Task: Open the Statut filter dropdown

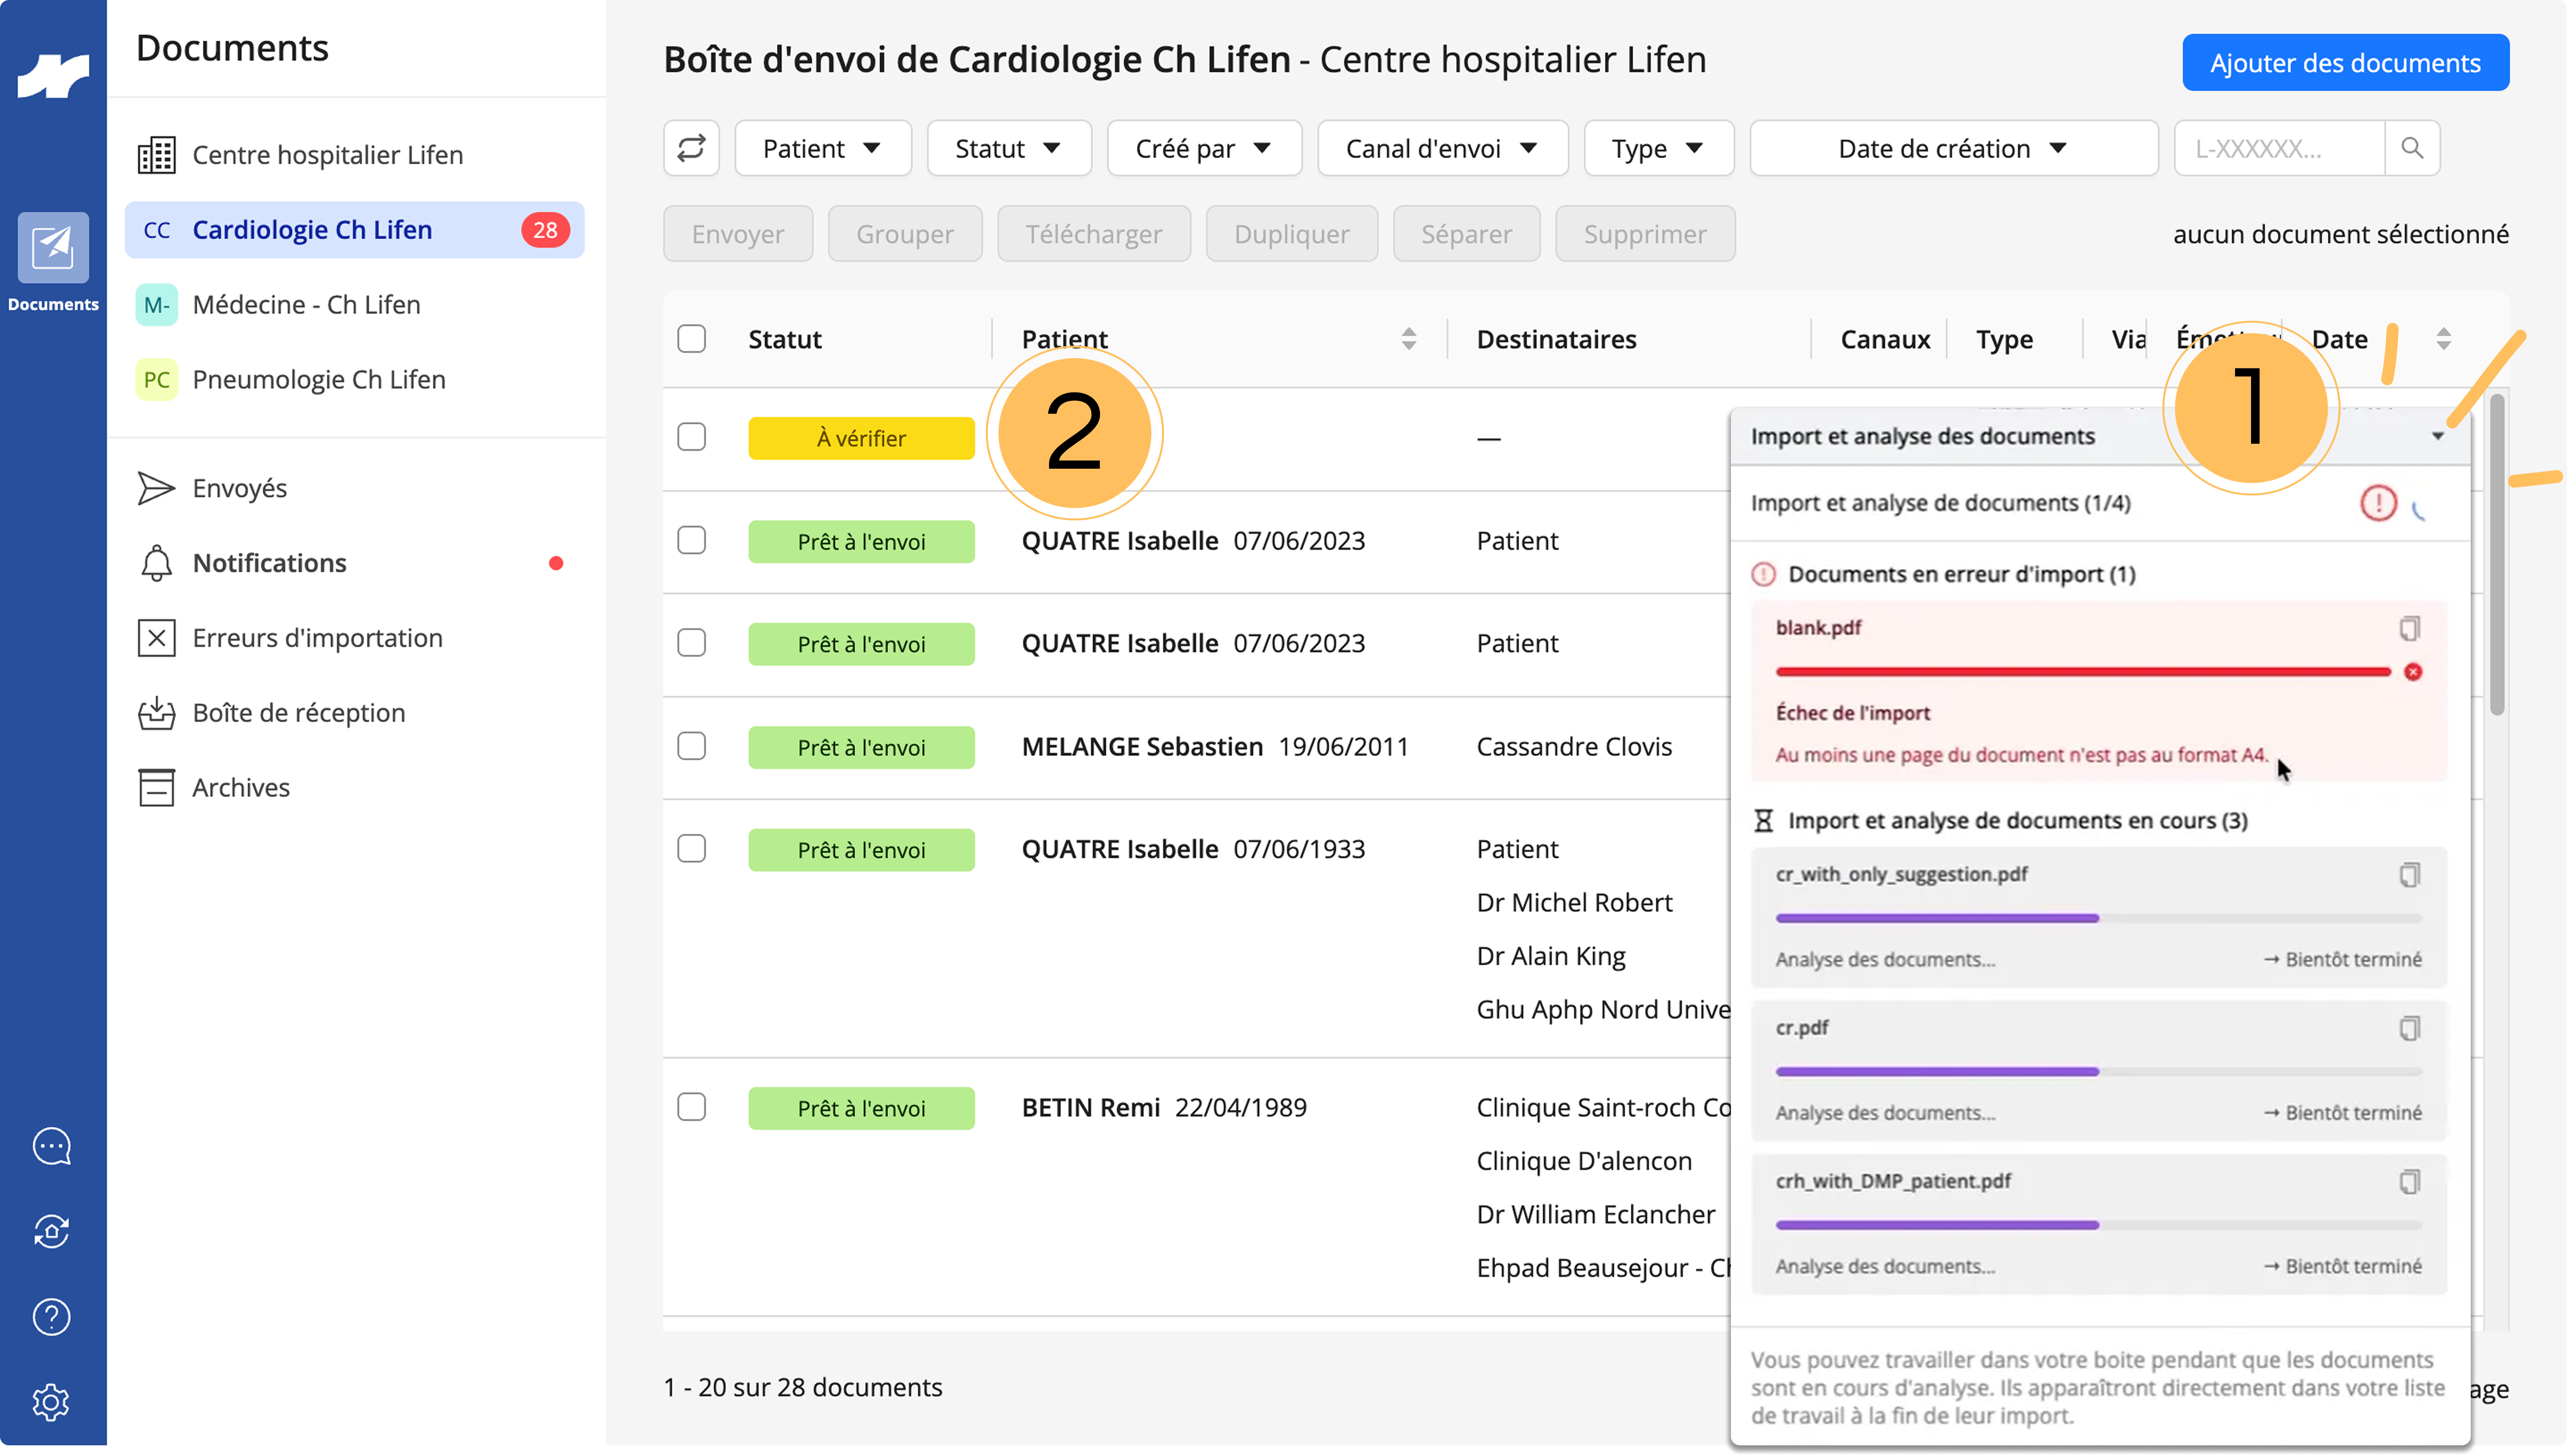Action: [1008, 148]
